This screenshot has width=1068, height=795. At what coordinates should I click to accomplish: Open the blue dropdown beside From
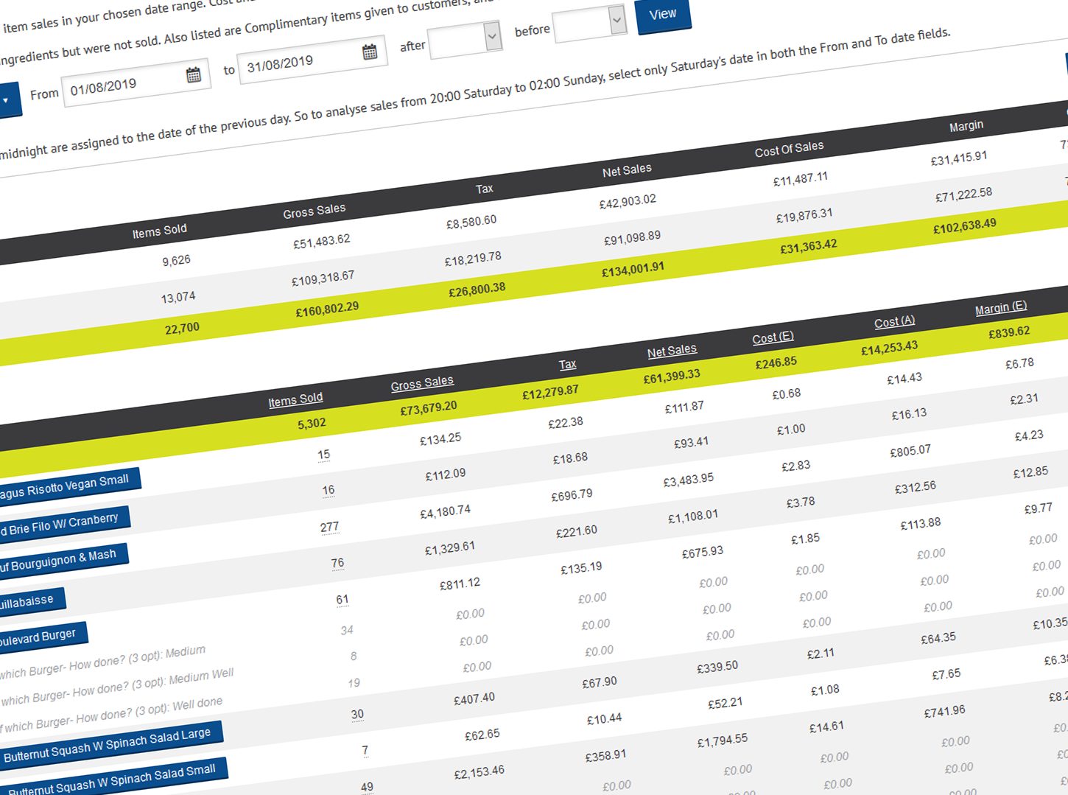7,99
